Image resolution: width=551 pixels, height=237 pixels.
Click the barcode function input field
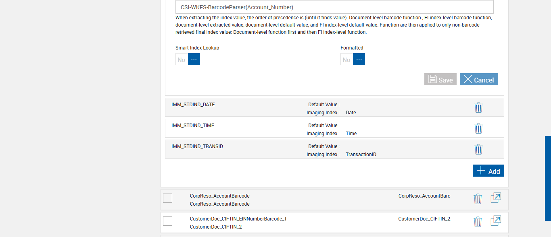click(334, 7)
